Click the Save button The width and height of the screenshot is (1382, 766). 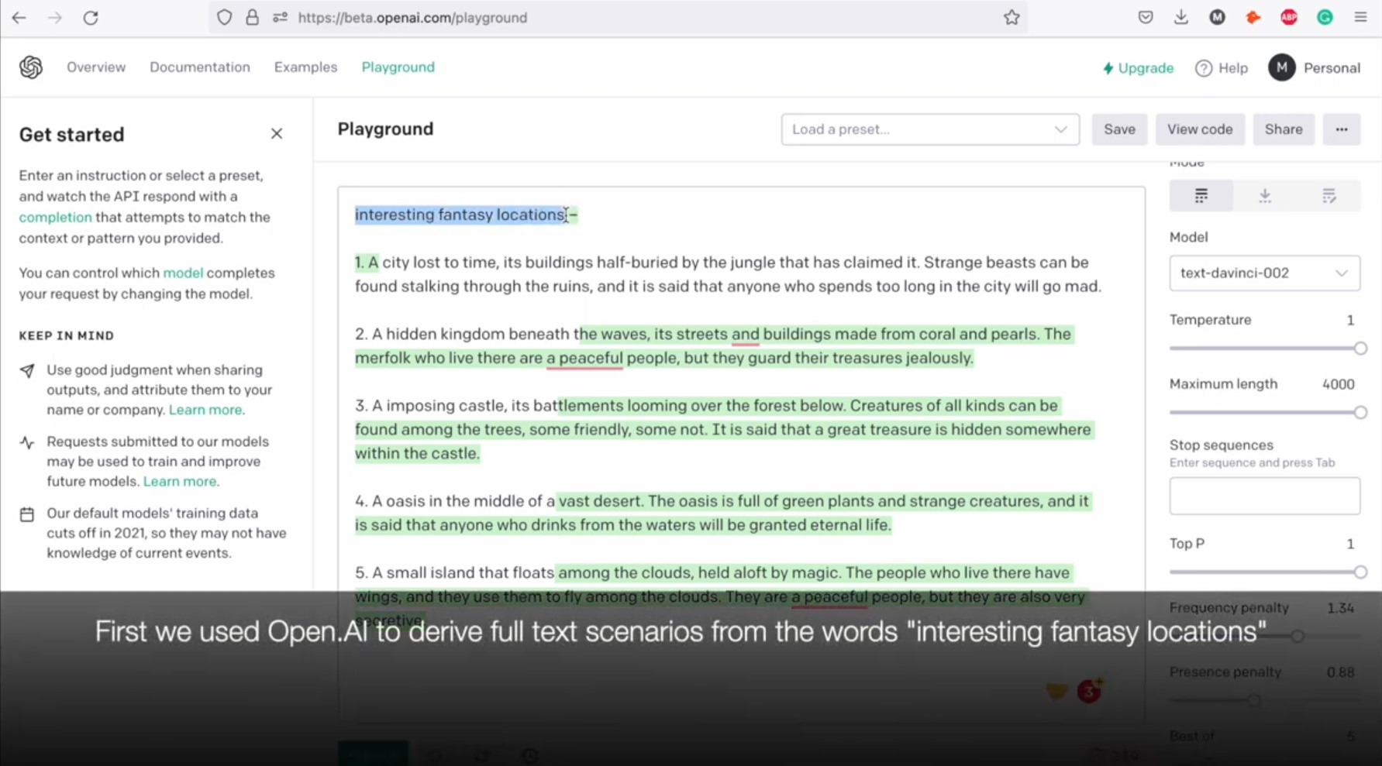pyautogui.click(x=1119, y=129)
